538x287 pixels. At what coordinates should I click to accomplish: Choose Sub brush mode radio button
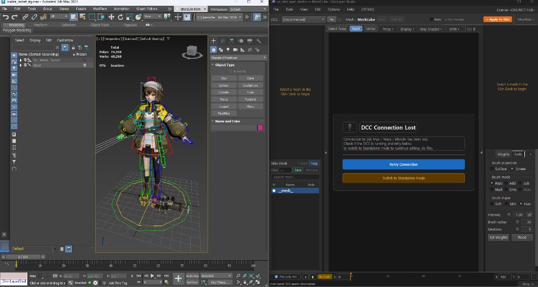click(520, 183)
